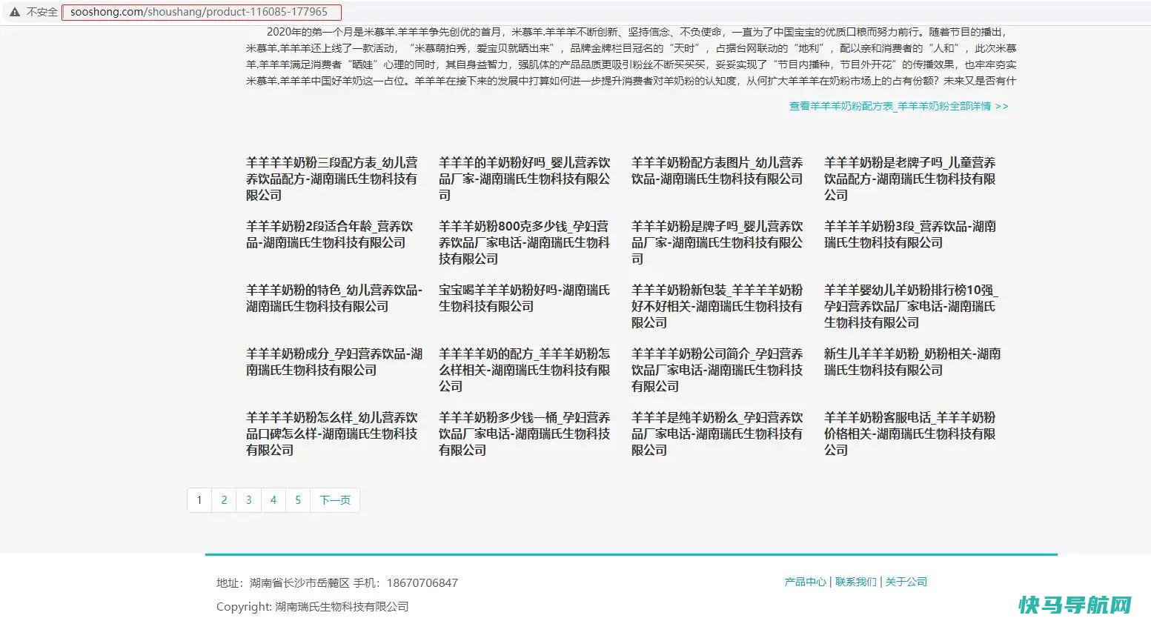Open article 羊羊羊婴幼儿羊奶粉排行榜10强

[912, 306]
